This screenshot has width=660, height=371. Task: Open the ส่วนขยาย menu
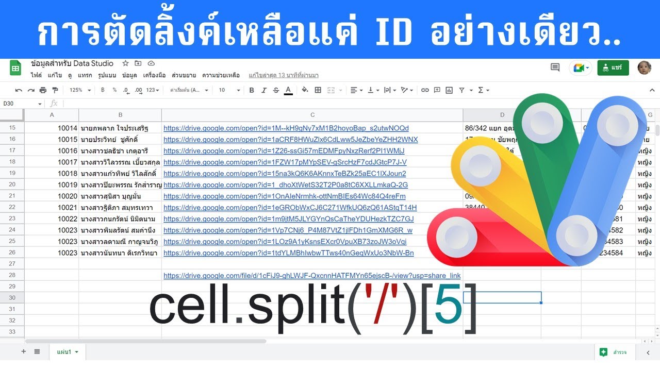pos(184,75)
